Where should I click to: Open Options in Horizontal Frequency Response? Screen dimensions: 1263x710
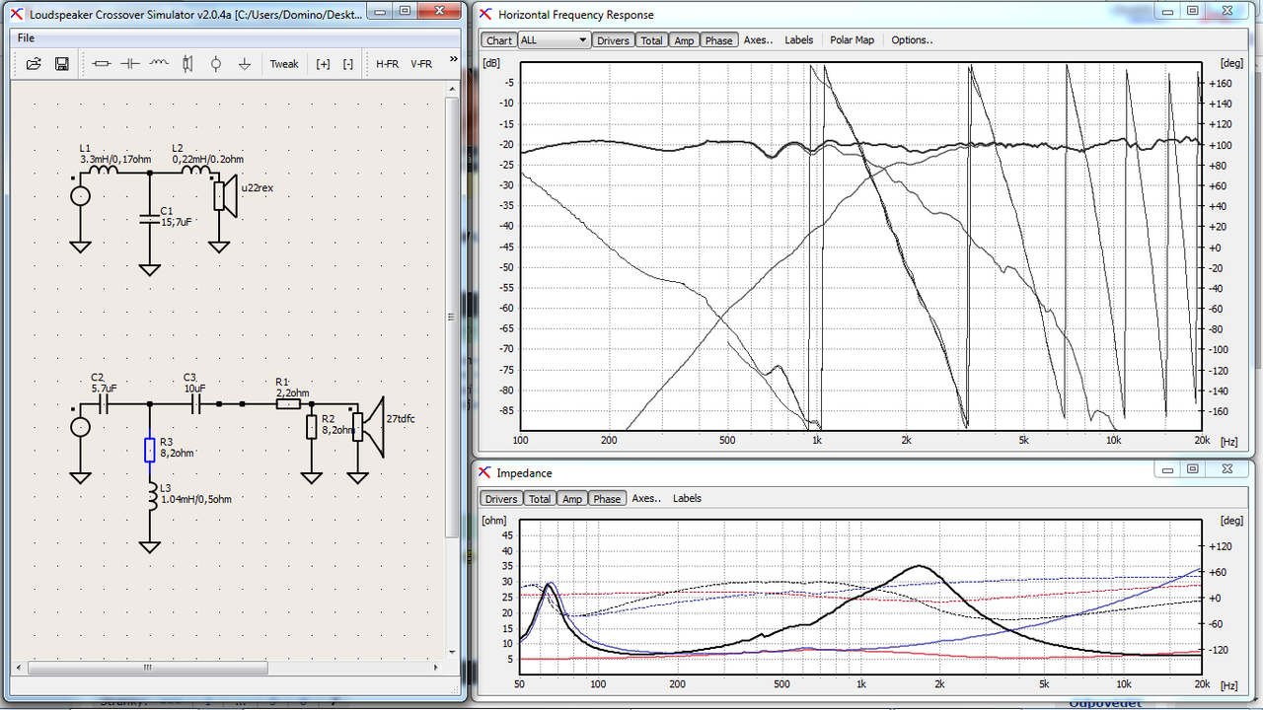[912, 40]
